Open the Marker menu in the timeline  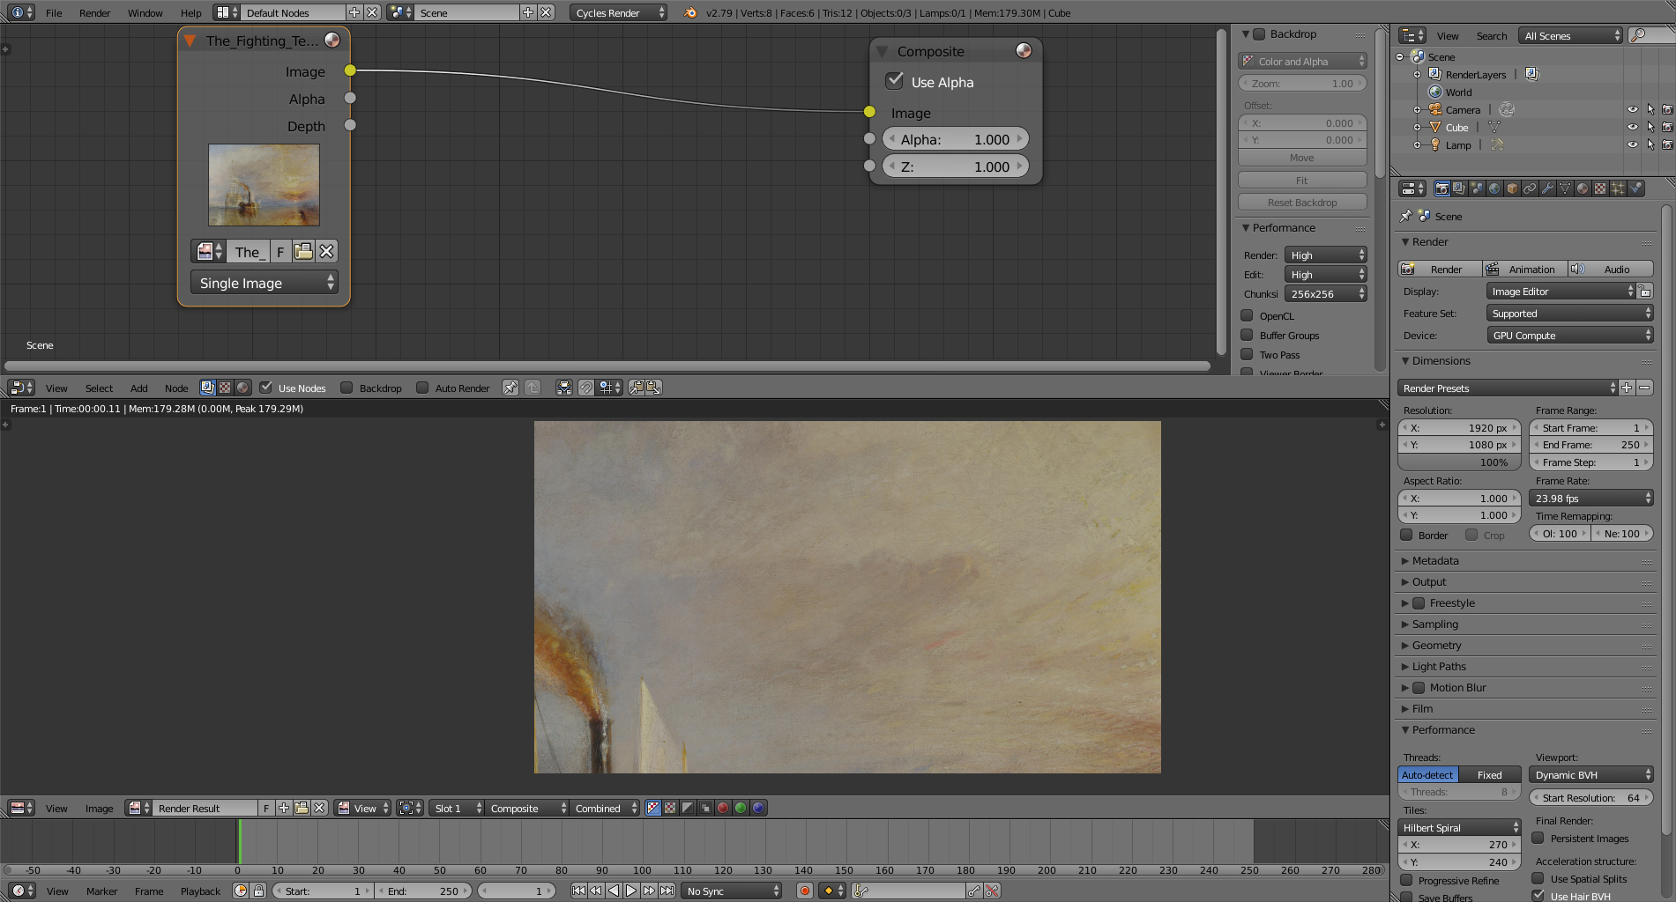click(101, 891)
